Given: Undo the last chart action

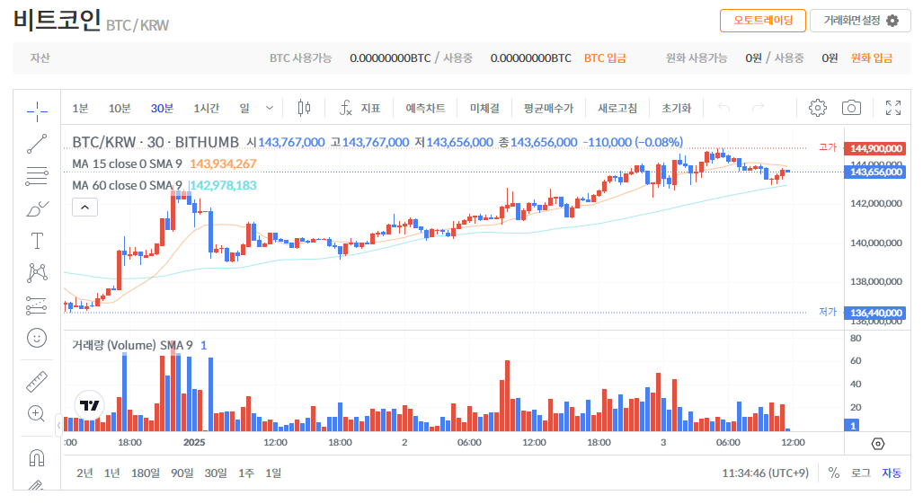Looking at the screenshot, I should click(x=724, y=108).
